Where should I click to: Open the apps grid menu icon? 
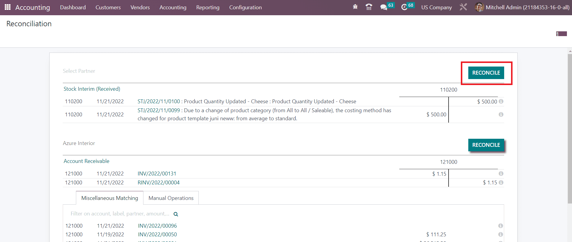tap(7, 7)
